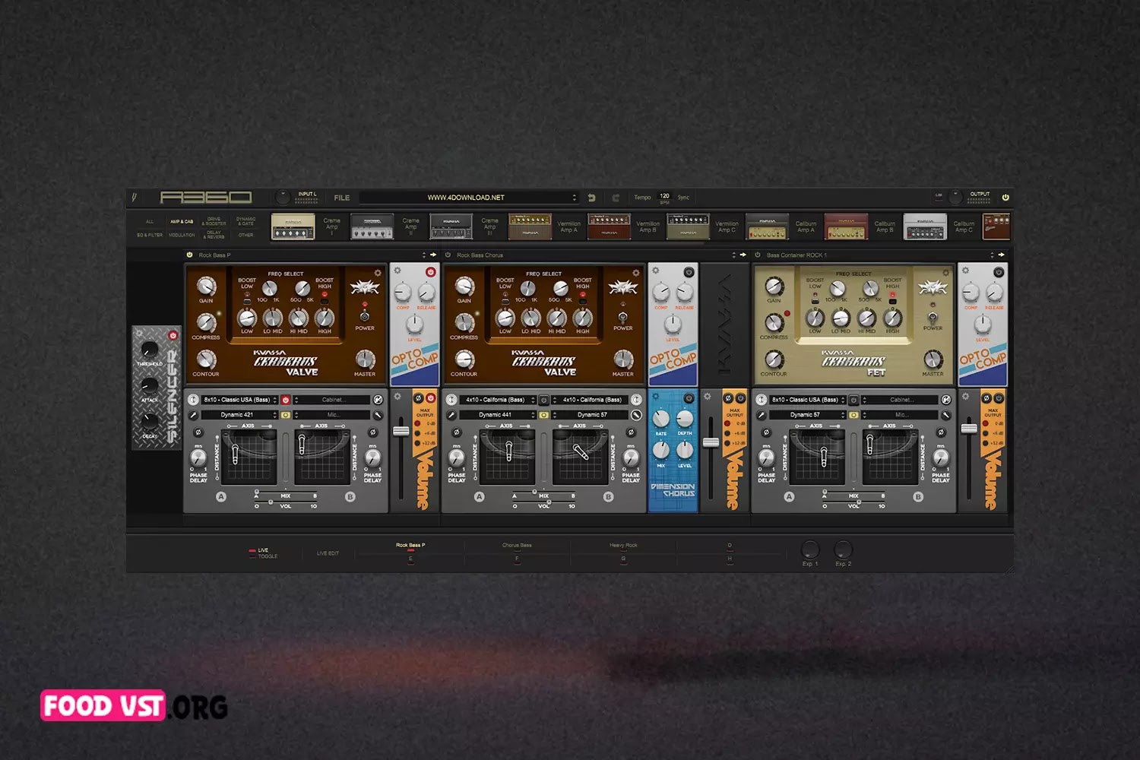Open settings gear on second Cerberus Valve amp
Screen dimensions: 1140x760
(x=636, y=273)
